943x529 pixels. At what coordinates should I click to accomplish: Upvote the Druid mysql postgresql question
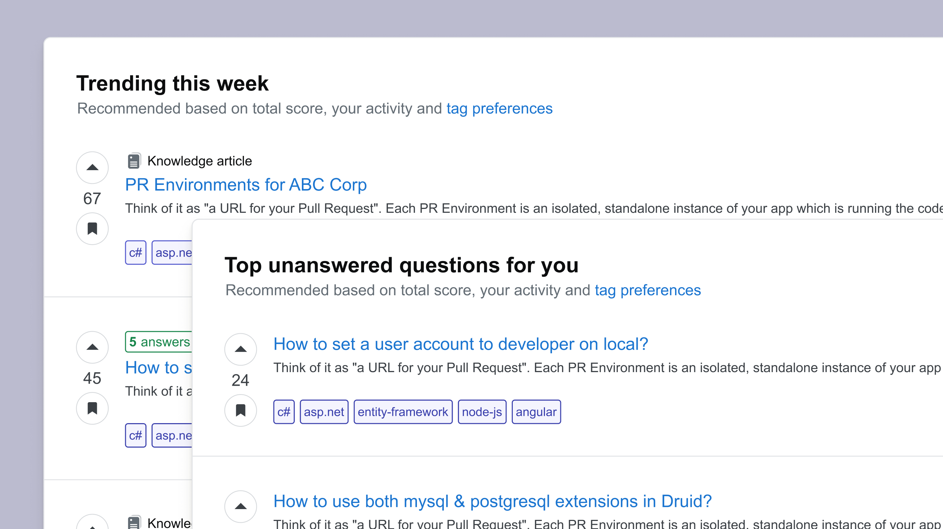click(241, 506)
